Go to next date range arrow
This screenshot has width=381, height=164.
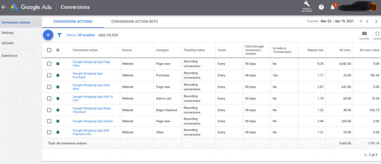pyautogui.click(x=376, y=21)
